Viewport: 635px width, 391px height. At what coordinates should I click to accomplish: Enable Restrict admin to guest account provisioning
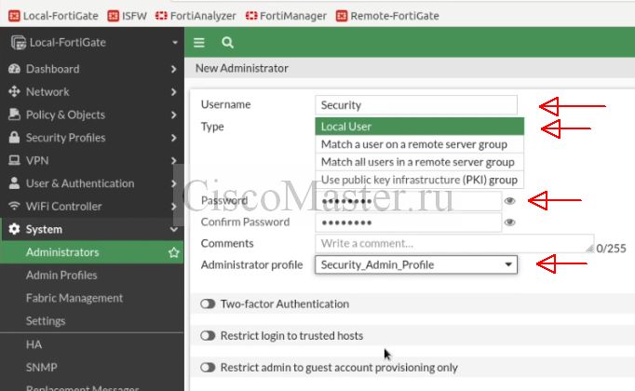pyautogui.click(x=208, y=368)
